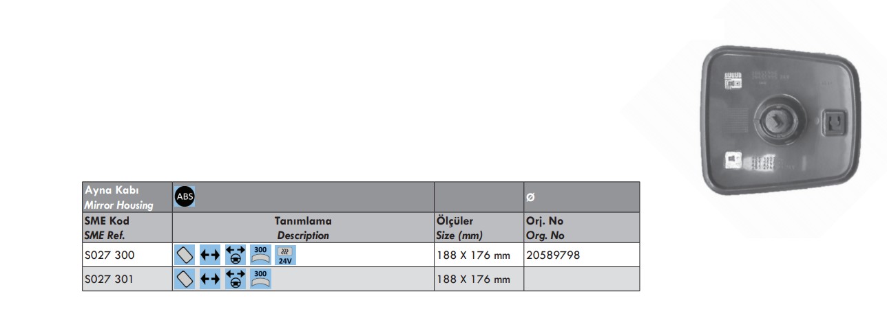The height and width of the screenshot is (309, 887).
Task: Click the left-right arrows icon in S027 300 row
Action: (x=210, y=255)
